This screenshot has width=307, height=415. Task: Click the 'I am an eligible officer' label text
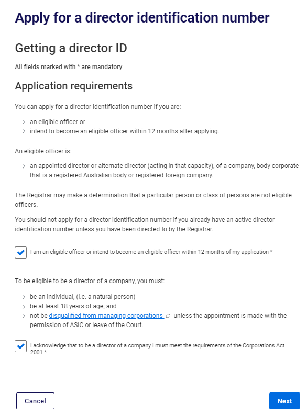click(x=150, y=252)
